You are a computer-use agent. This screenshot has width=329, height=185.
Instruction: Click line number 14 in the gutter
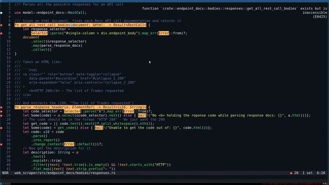[8, 58]
